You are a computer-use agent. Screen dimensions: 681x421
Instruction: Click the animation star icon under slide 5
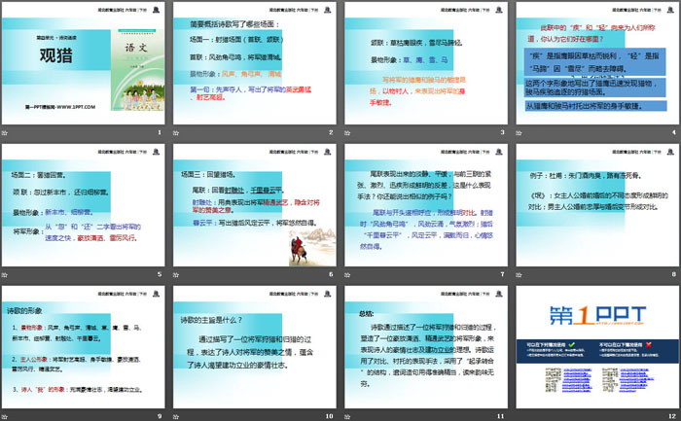click(4, 275)
